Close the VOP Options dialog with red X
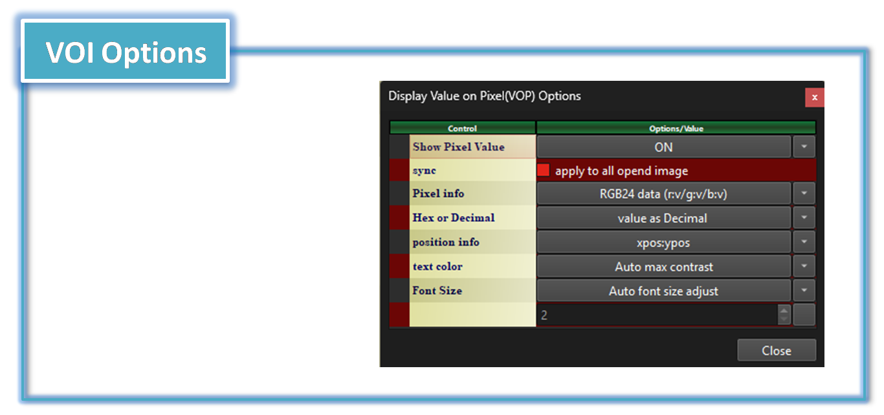The image size is (884, 415). 814,98
